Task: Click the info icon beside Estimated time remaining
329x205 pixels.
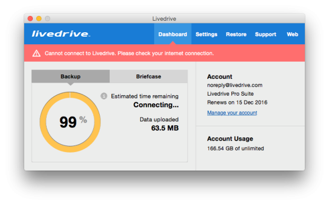Action: pyautogui.click(x=104, y=96)
